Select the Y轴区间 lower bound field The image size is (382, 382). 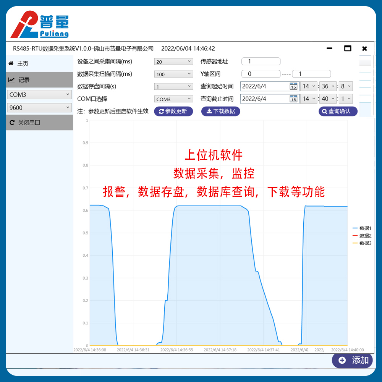coord(261,74)
